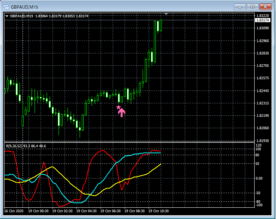
Task: Click the 1.82960 price scale label
Action: (263, 41)
